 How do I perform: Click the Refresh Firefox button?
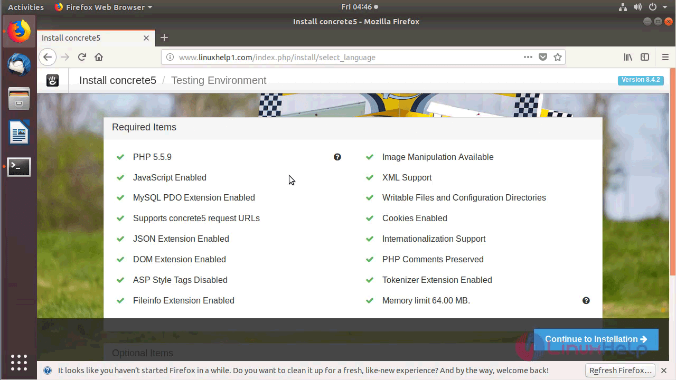(x=621, y=370)
